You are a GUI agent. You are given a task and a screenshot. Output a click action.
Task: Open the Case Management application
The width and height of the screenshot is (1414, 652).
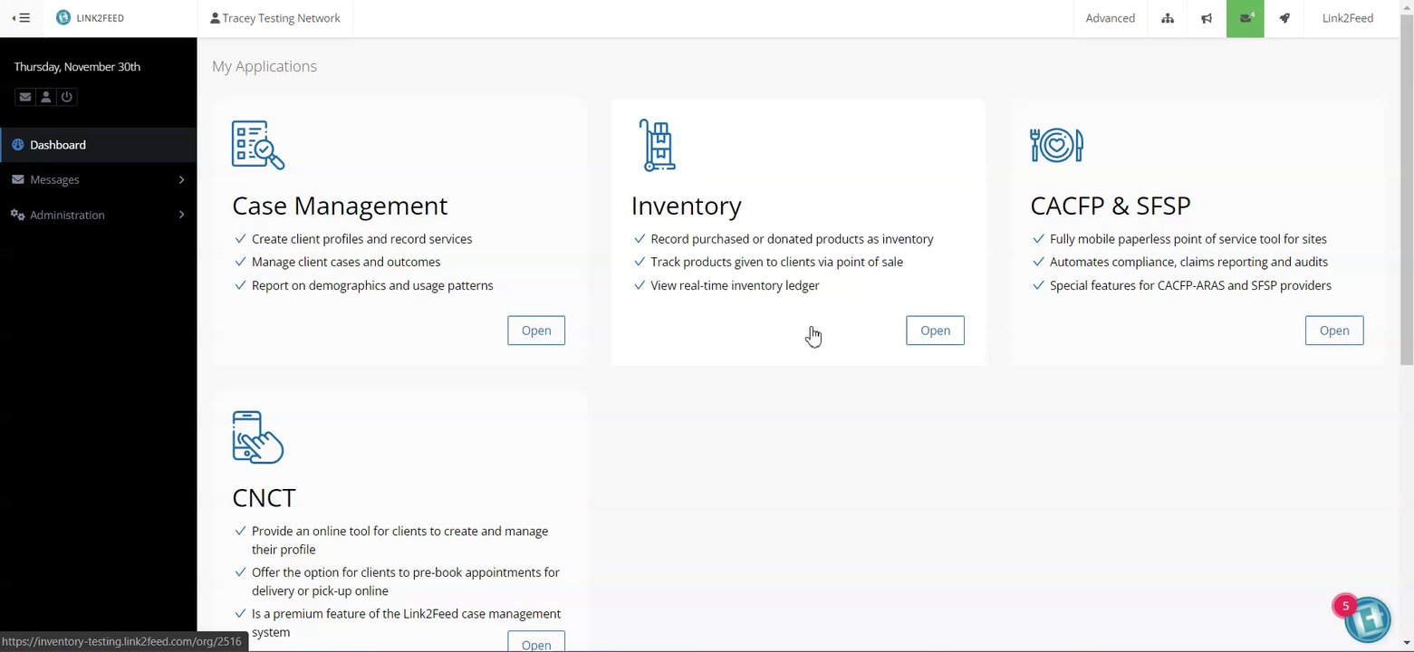coord(536,331)
